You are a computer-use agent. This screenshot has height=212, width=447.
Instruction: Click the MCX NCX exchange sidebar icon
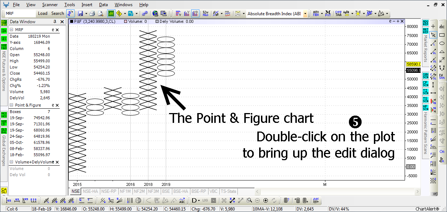(4, 115)
